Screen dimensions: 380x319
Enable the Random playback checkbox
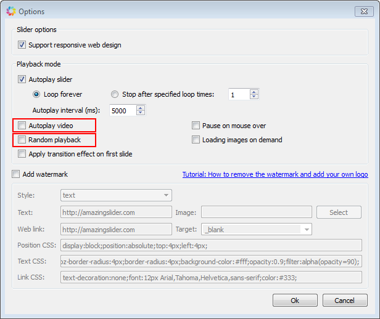click(22, 140)
